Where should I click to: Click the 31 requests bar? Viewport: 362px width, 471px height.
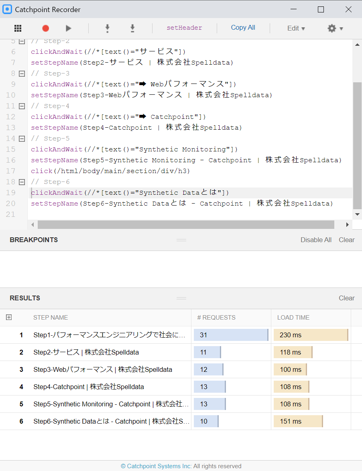(231, 335)
